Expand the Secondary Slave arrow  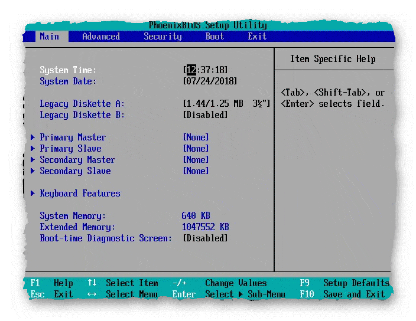(x=32, y=171)
